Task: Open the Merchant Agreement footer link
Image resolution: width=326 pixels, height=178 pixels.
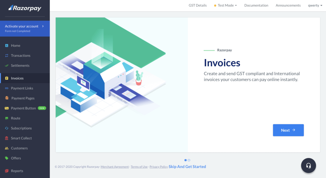Action: (115, 167)
